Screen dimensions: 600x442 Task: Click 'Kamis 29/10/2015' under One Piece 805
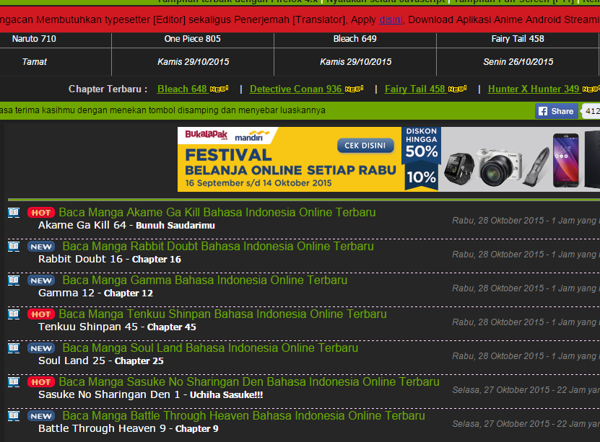click(x=194, y=62)
